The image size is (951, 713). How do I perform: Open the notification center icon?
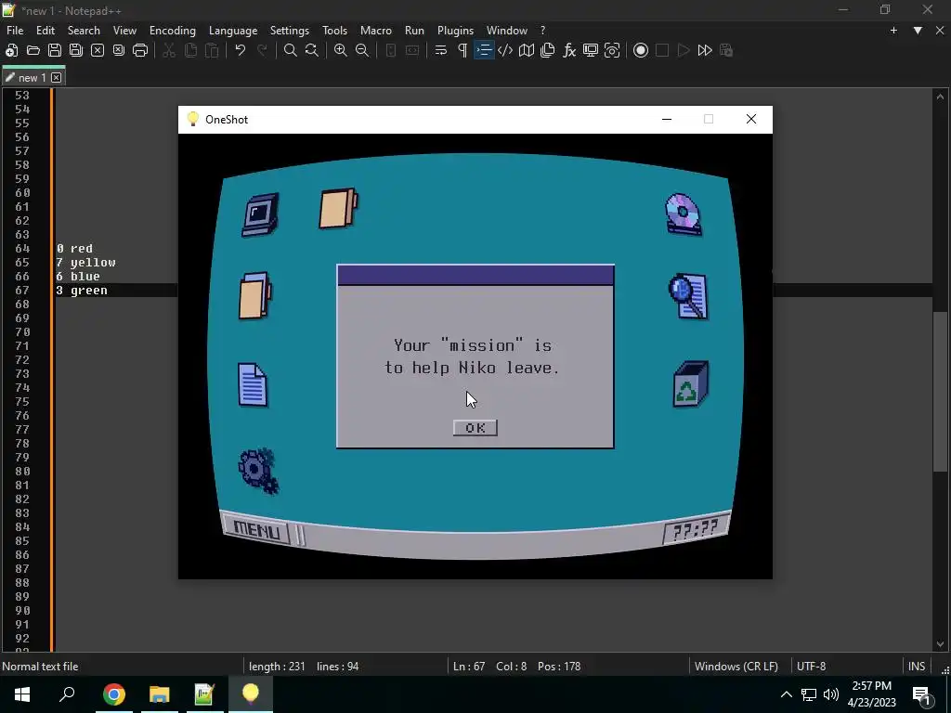(922, 694)
